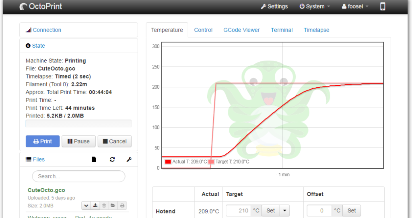Click the create file icon in Files header
412x218 pixels.
click(94, 159)
